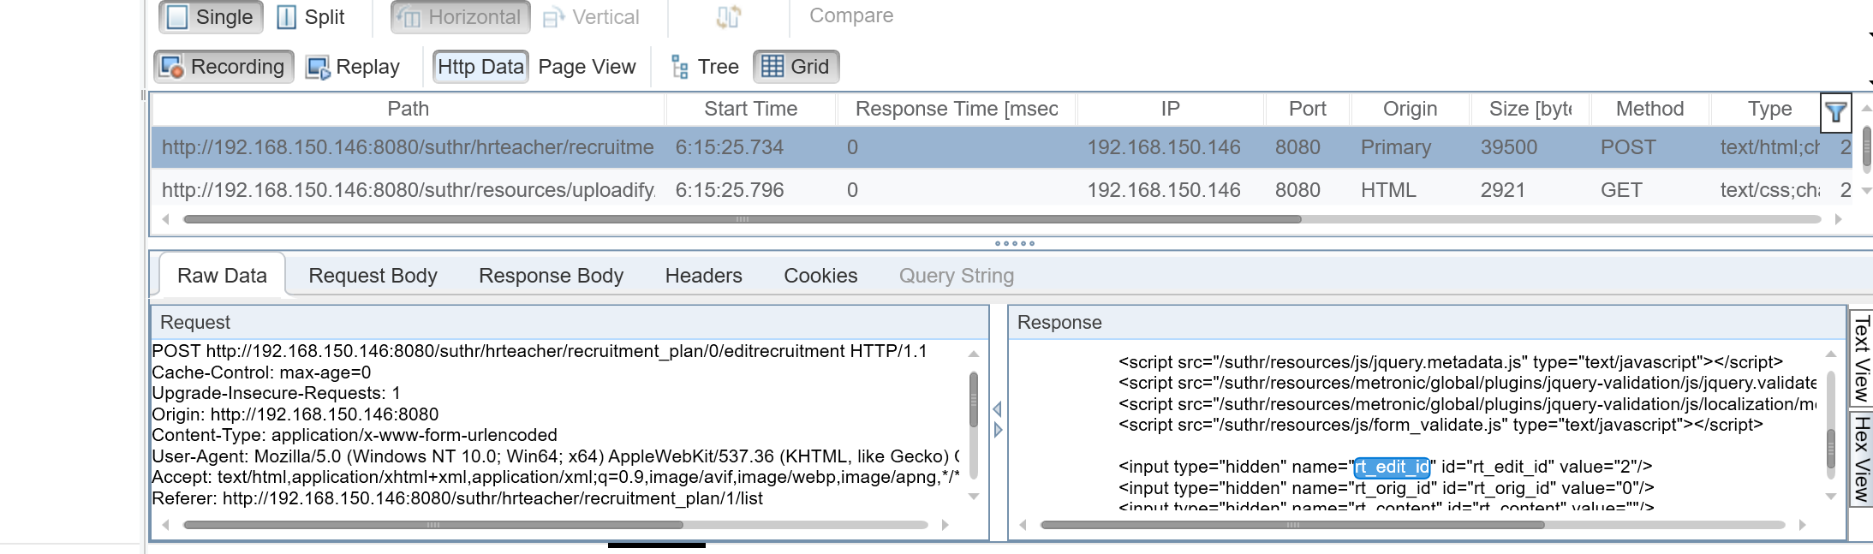Screen dimensions: 1873x554
Task: Switch to Tree display
Action: [x=705, y=67]
